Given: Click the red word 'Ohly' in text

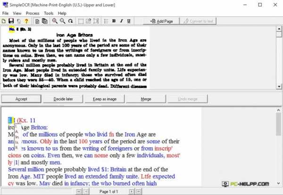Looking at the screenshot, I should [46, 141].
